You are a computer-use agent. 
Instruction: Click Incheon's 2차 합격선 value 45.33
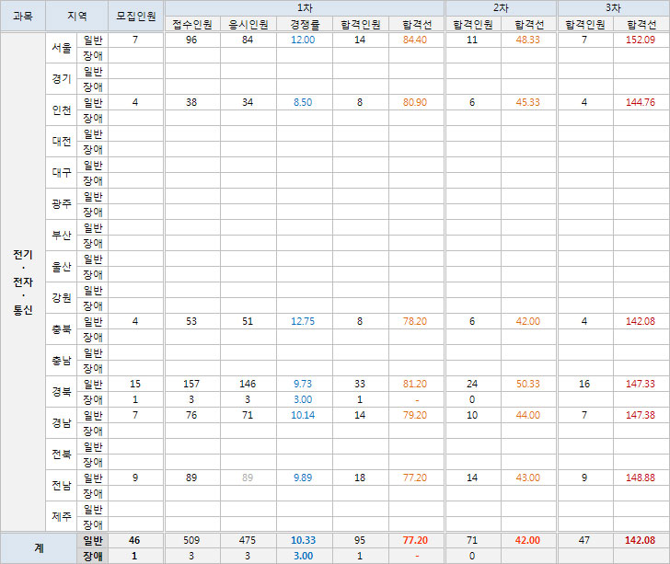click(x=527, y=102)
